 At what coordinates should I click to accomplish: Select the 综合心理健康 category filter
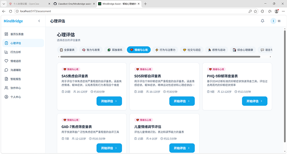[x=243, y=50]
